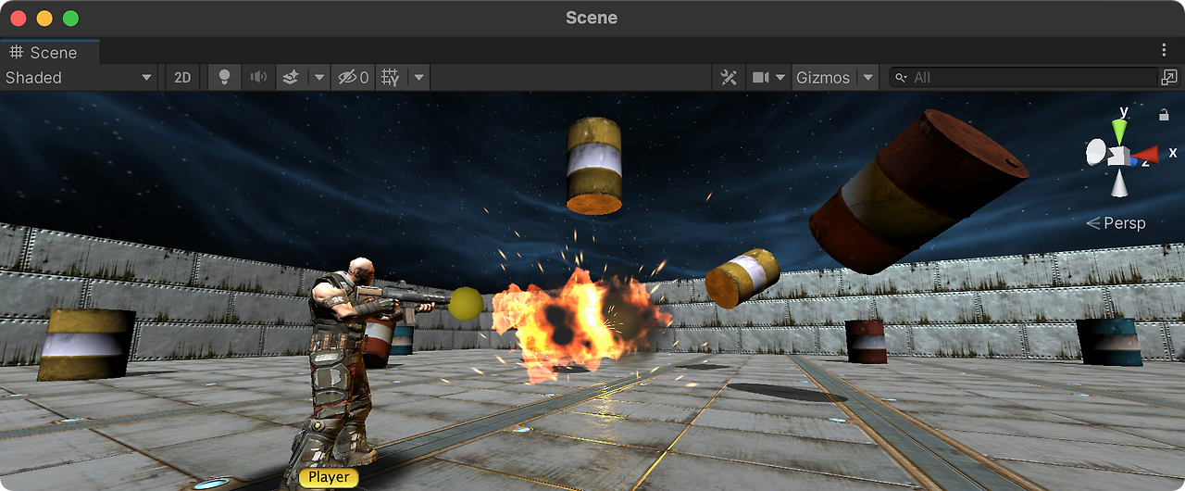
Task: Toggle the scene grid icon
Action: click(391, 78)
